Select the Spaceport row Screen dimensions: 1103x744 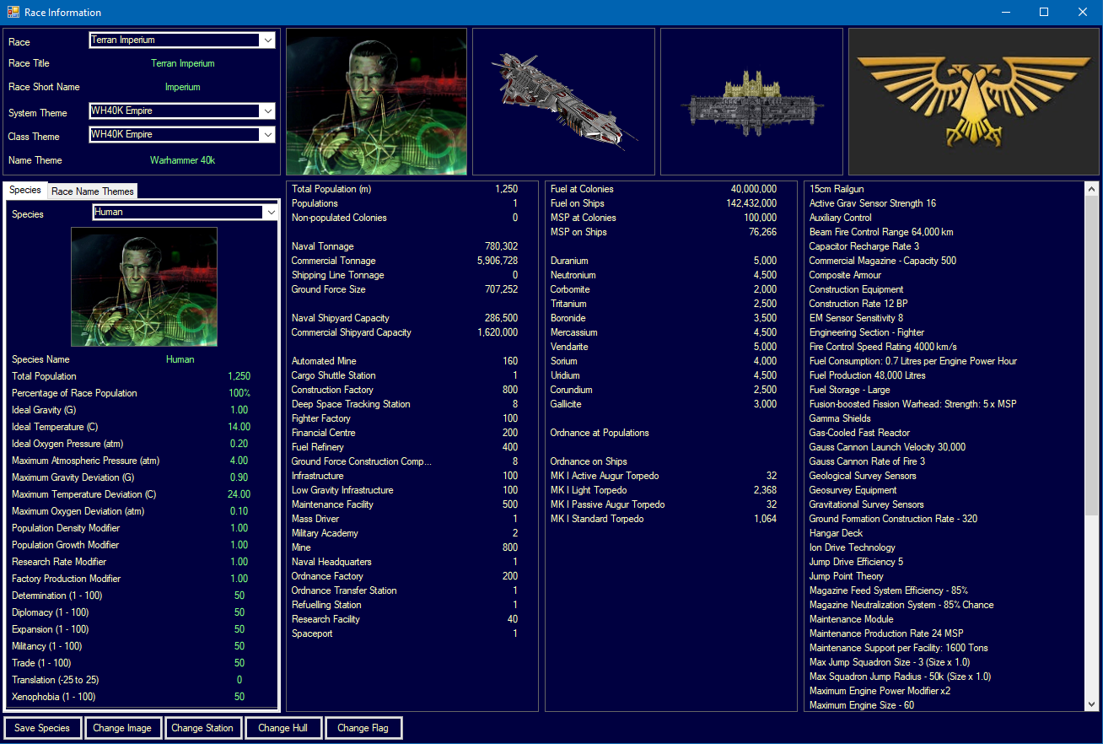pyautogui.click(x=412, y=633)
